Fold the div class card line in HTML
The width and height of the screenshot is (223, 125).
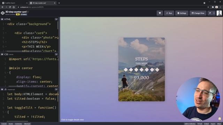click(6, 33)
